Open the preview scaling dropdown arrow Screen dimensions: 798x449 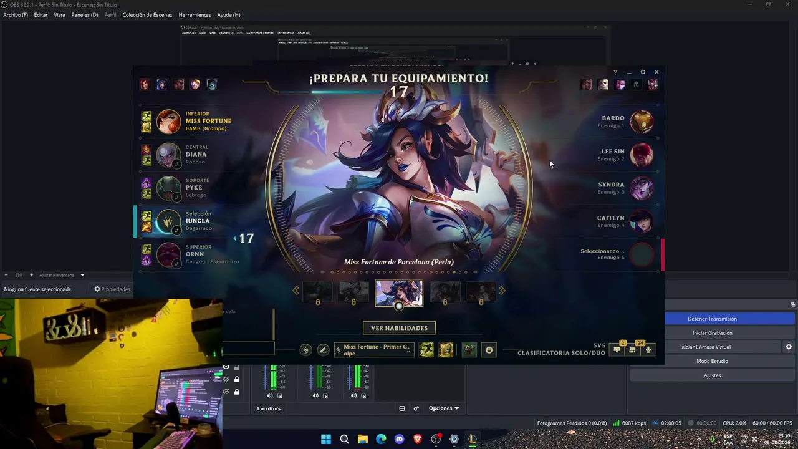[82, 275]
